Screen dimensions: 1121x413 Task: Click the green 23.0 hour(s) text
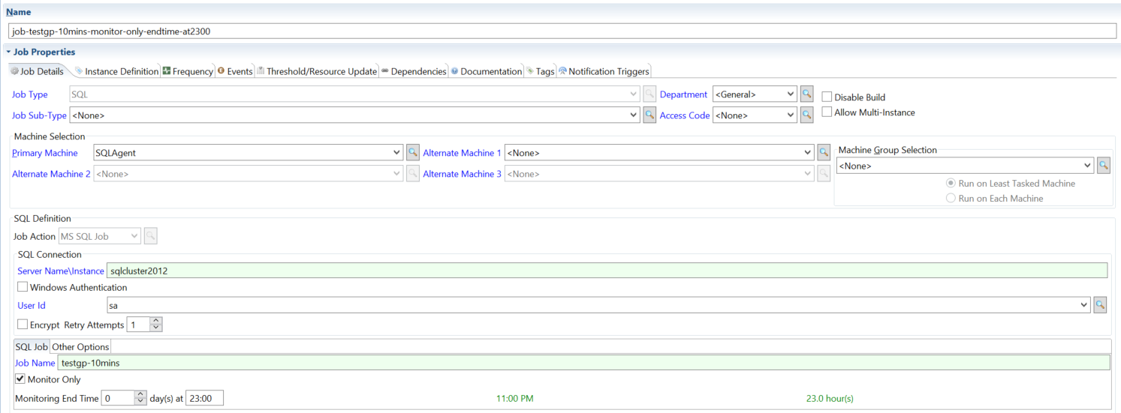click(830, 398)
